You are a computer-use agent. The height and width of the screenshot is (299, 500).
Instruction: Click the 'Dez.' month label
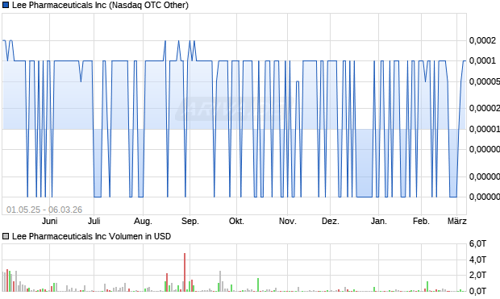tap(330, 221)
